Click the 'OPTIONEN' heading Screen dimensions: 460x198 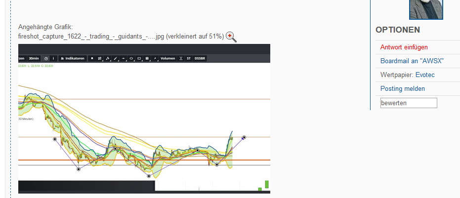tap(398, 30)
